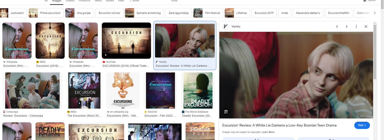Click the 'Excursion - Film 2023 ...' caption
This screenshot has height=140, width=384.
tap(160, 116)
